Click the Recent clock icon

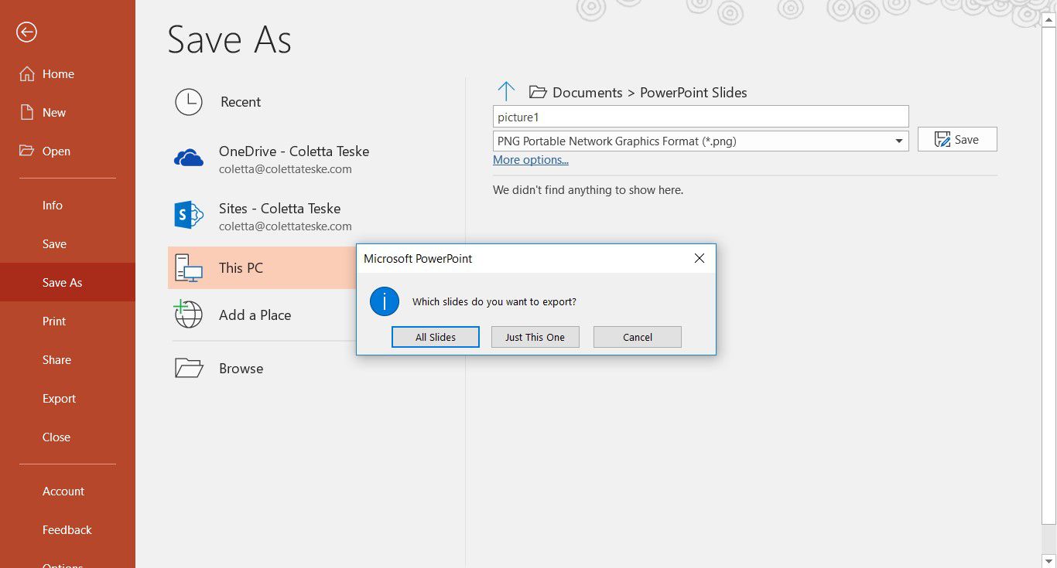click(189, 102)
